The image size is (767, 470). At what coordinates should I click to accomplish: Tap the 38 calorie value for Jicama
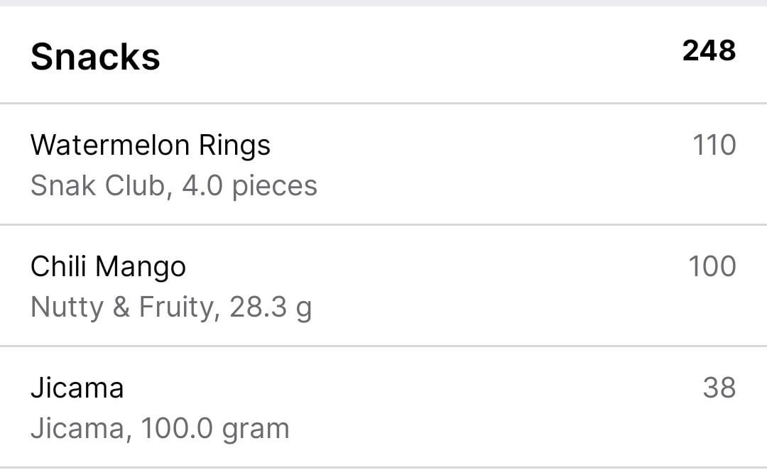(x=719, y=388)
